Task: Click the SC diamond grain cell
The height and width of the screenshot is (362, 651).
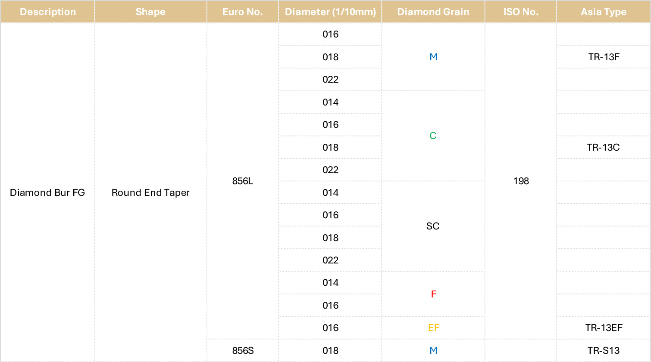Action: (x=433, y=226)
